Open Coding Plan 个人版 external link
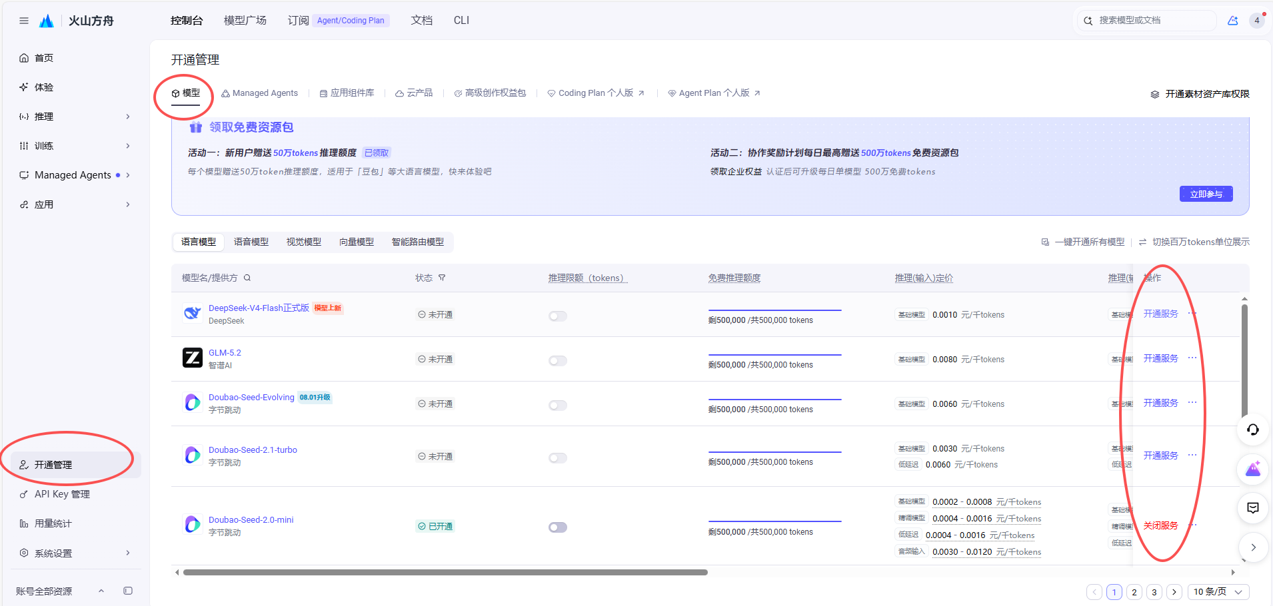This screenshot has width=1273, height=606. [596, 93]
